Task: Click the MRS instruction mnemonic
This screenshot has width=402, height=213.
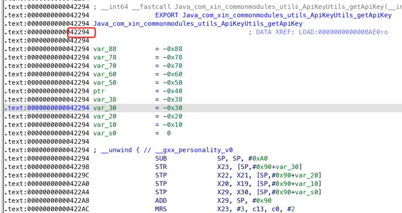Action: click(161, 209)
